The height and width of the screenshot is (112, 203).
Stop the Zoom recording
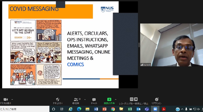point(136,99)
